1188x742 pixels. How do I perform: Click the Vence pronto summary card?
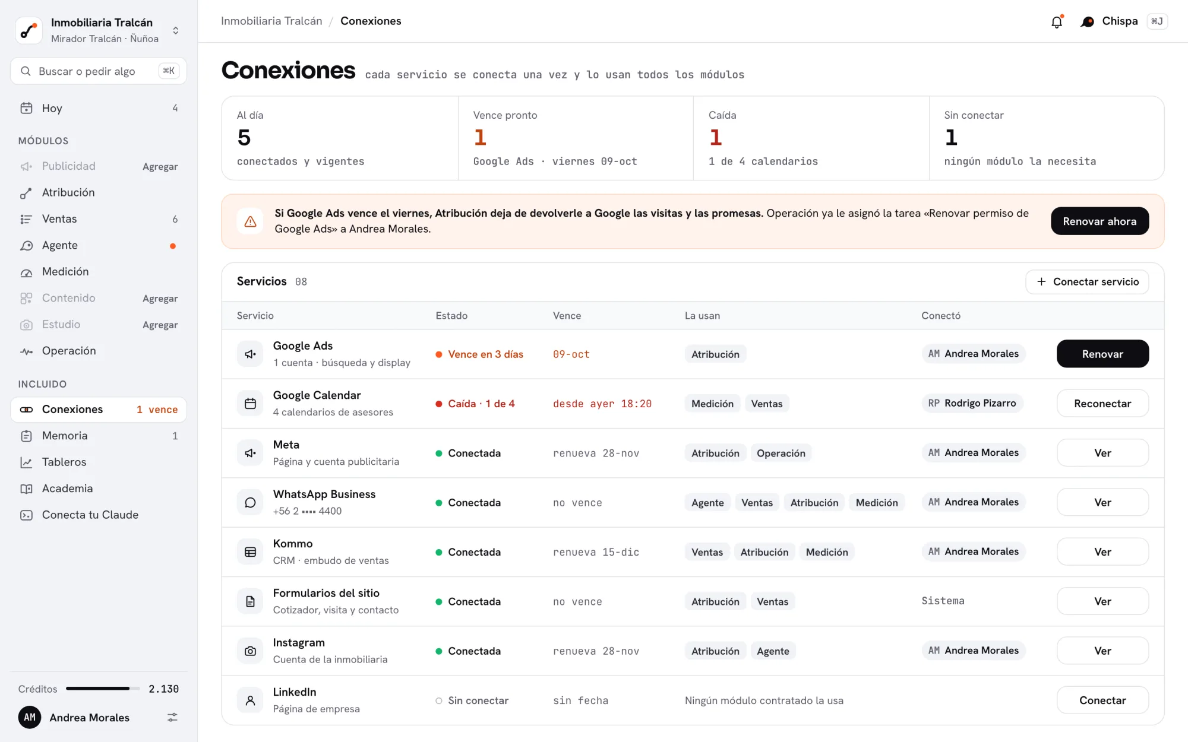tap(575, 138)
